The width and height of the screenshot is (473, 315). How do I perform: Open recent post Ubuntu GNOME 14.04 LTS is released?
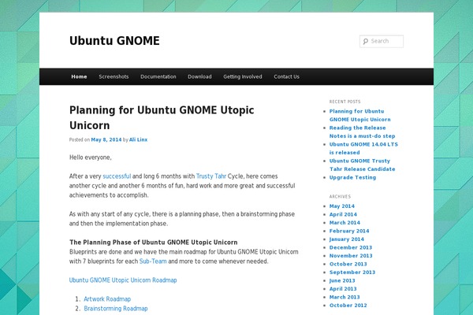(363, 148)
